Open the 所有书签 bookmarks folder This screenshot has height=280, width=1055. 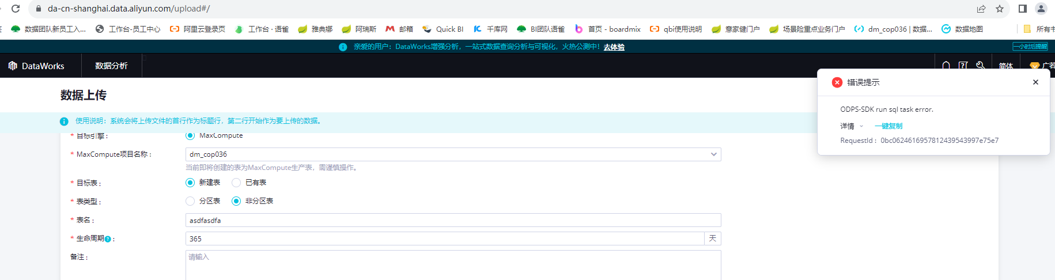coord(1039,29)
